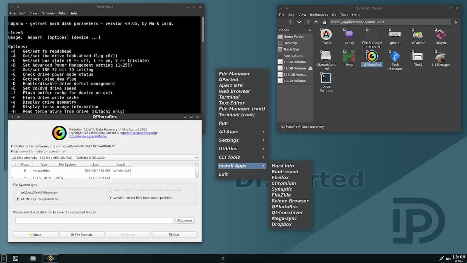
Task: Open the GParted icon in System Tools
Action: (418, 35)
